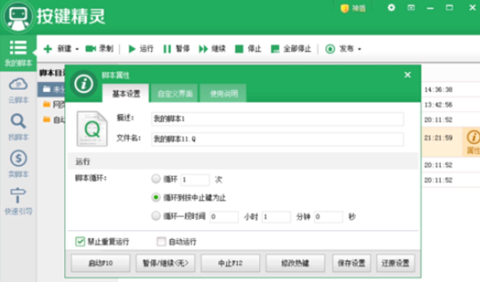Click 修改热键 button

[295, 263]
